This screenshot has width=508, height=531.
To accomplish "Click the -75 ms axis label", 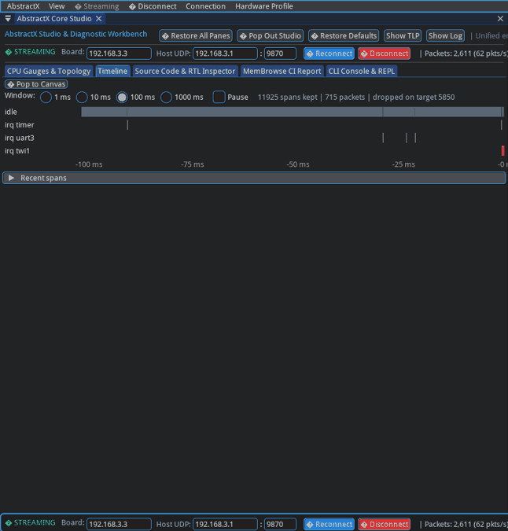I will click(x=192, y=164).
